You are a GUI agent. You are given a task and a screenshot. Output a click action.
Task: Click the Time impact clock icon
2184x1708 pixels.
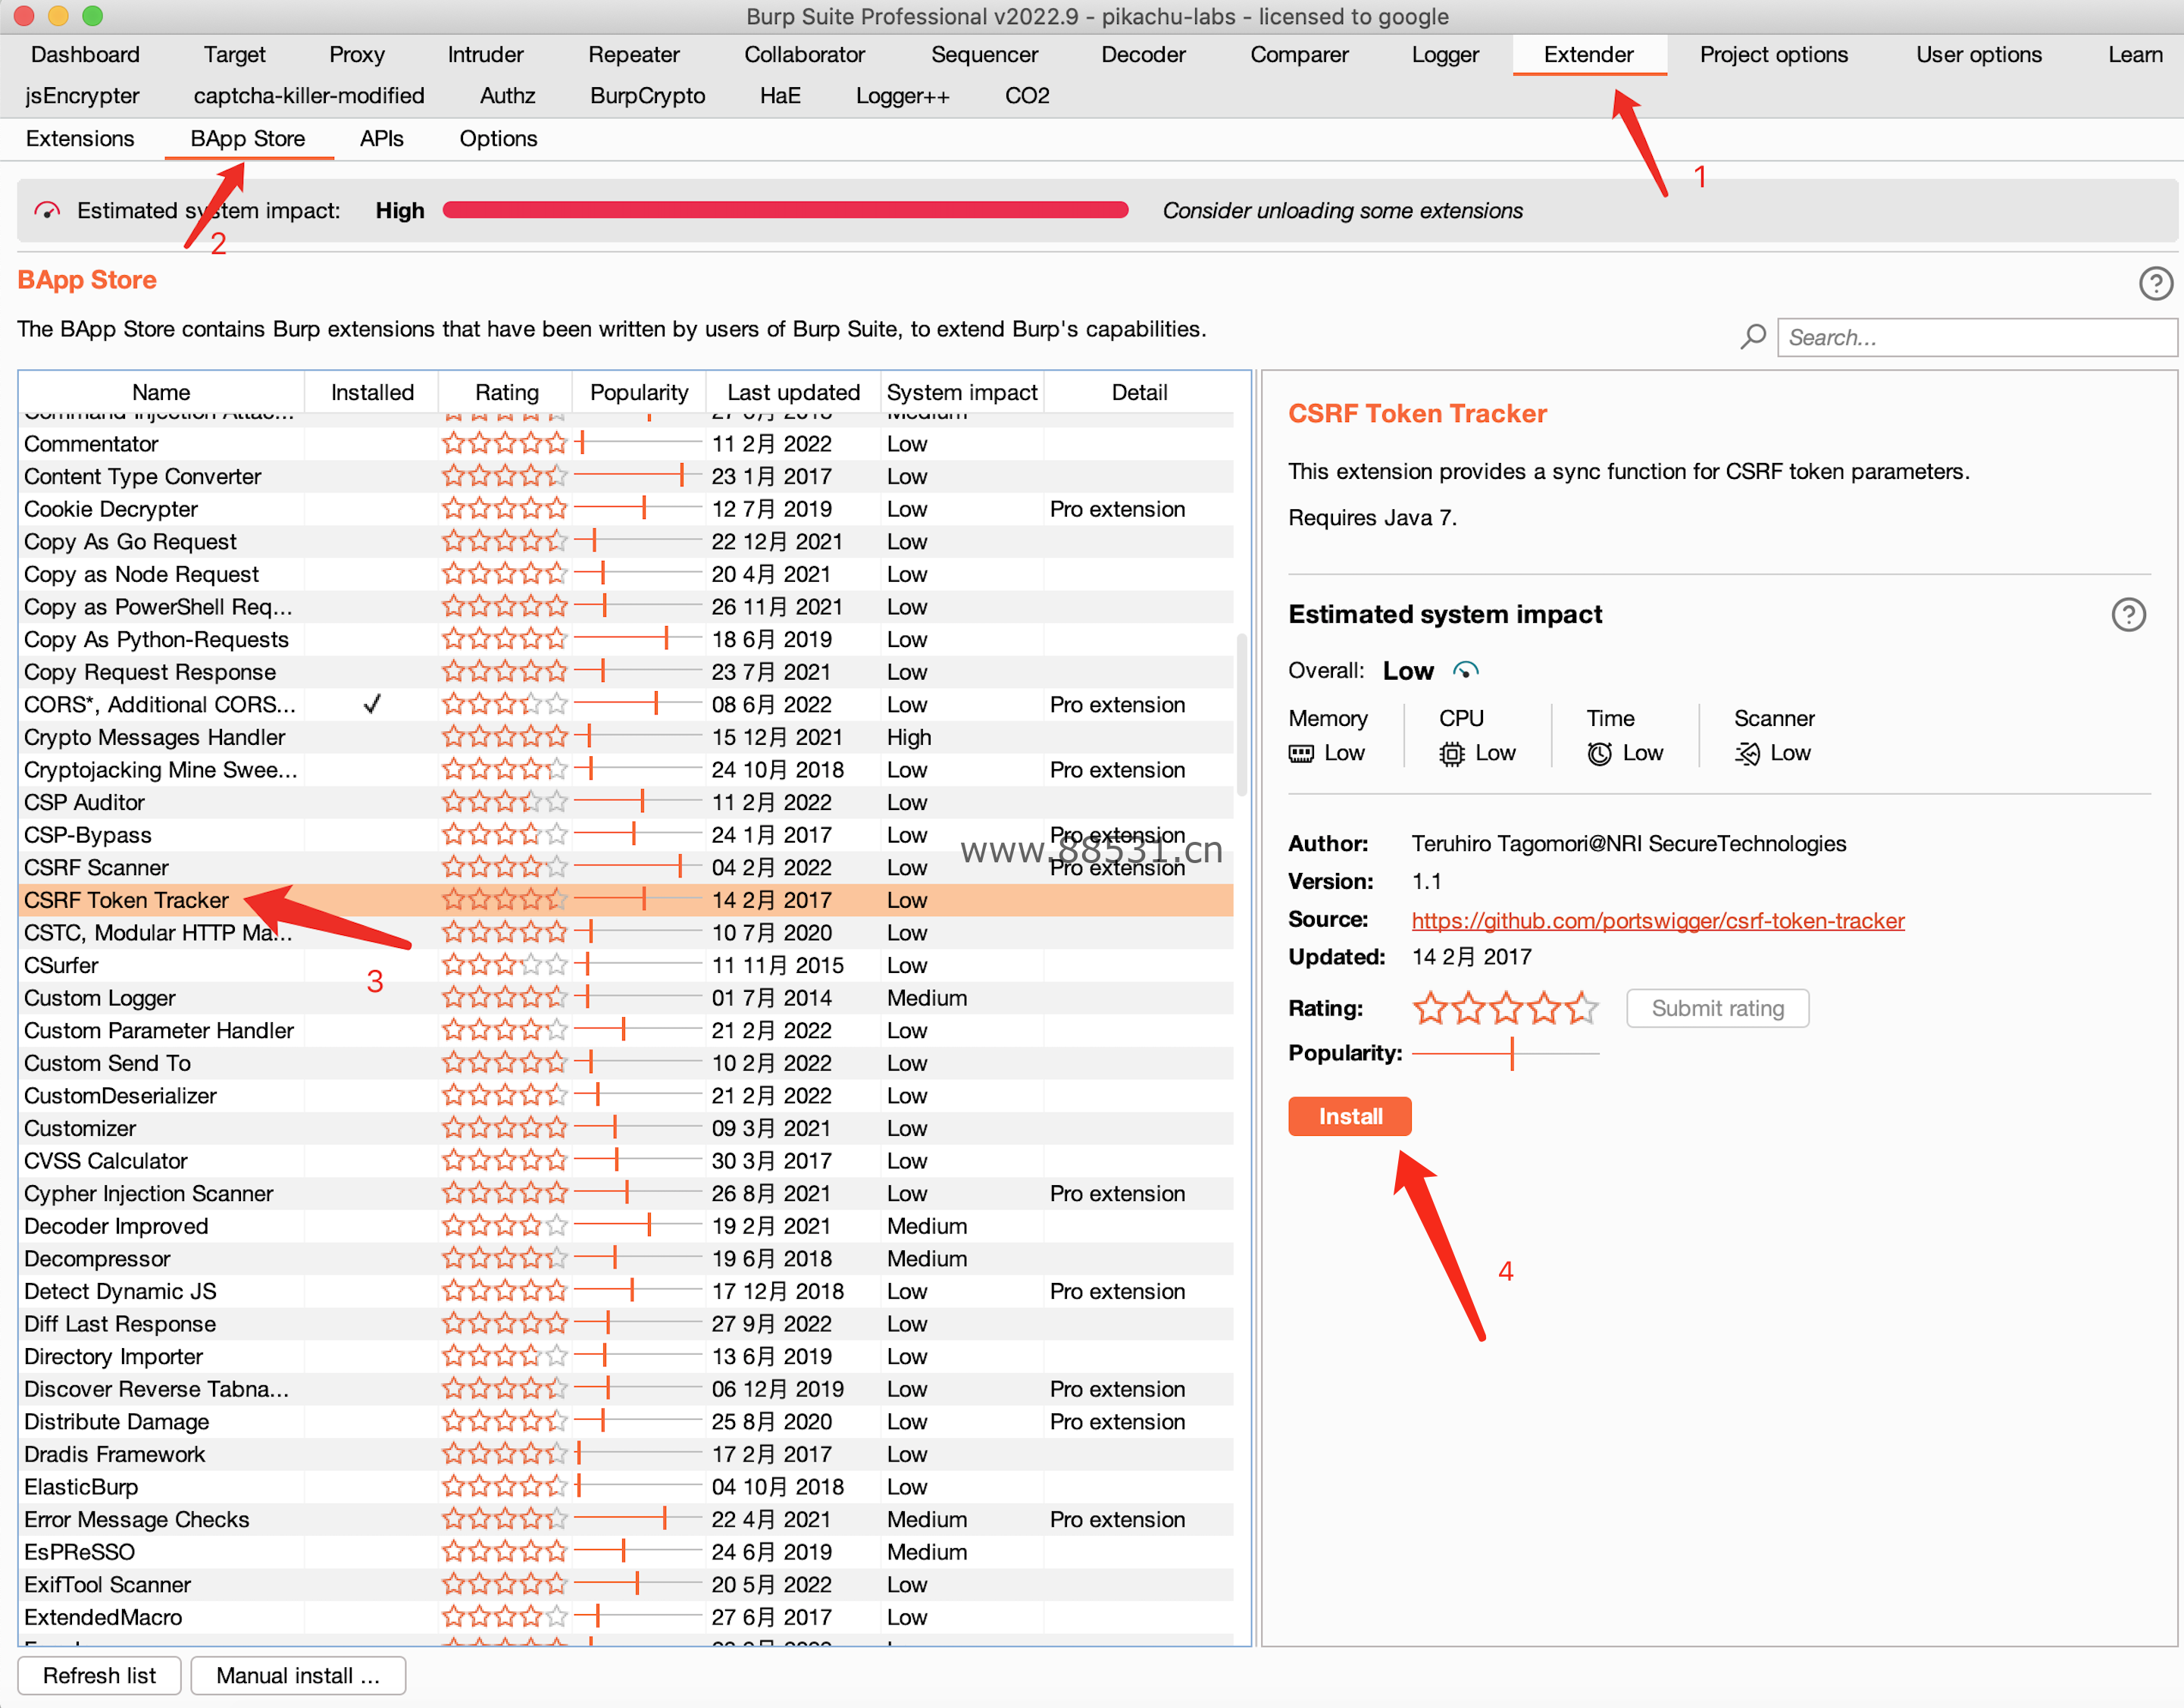coord(1599,753)
